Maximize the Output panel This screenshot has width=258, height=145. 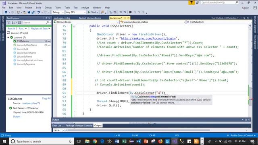pos(246,120)
